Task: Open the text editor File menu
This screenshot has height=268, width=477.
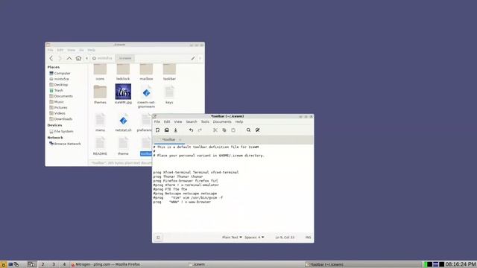Action: pos(157,121)
